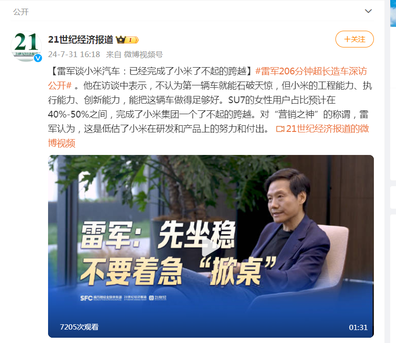Click the blue verified V badge
This screenshot has width=396, height=343.
click(38, 58)
